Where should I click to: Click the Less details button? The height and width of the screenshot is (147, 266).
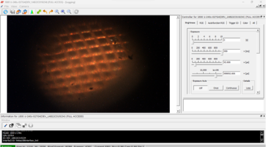[x=248, y=88]
